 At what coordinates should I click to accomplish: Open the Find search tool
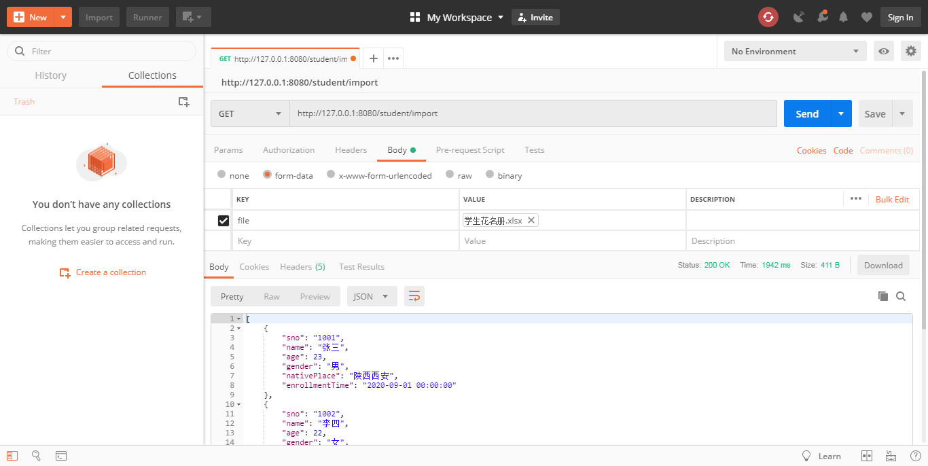pyautogui.click(x=36, y=455)
